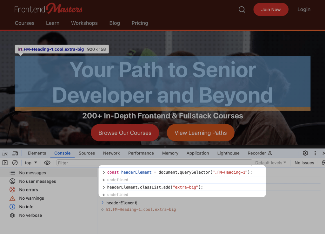This screenshot has height=234, width=325.
Task: Click the No user messages person icon
Action: point(12,181)
